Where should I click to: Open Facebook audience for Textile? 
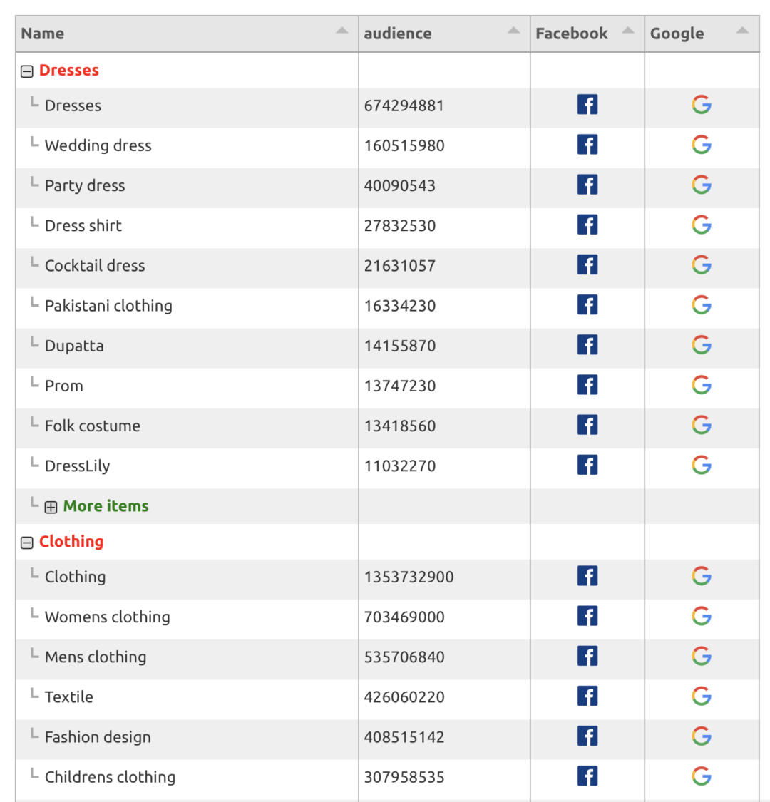tap(587, 696)
